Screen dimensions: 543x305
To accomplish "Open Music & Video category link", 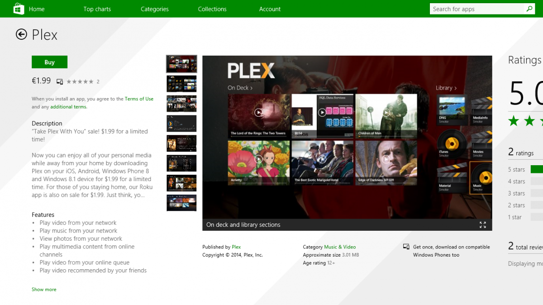I will pyautogui.click(x=340, y=247).
